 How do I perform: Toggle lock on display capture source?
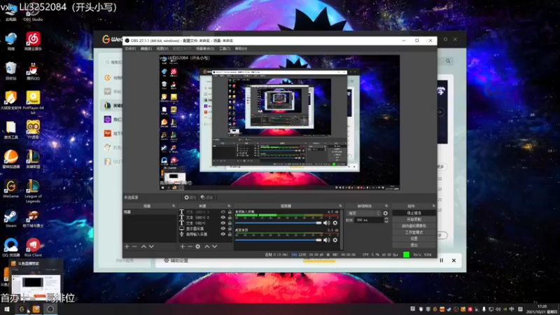(230, 229)
